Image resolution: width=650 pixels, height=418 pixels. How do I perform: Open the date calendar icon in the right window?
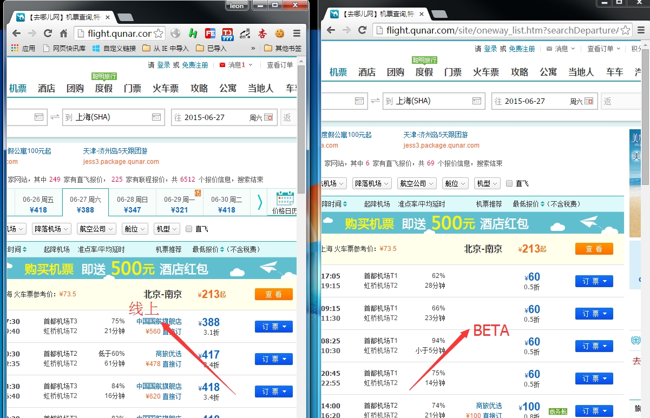click(589, 101)
